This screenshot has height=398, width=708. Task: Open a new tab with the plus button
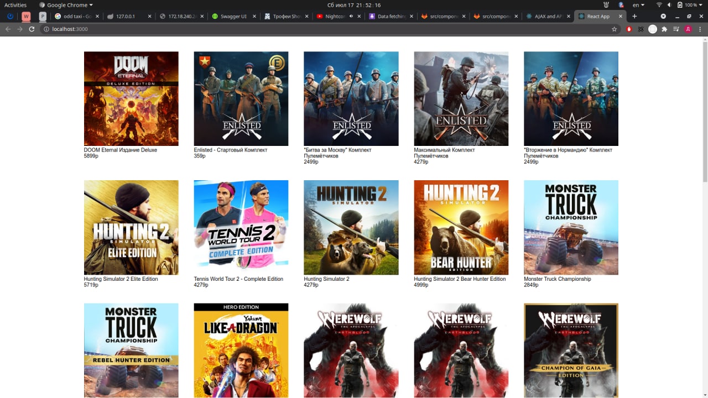(x=634, y=16)
